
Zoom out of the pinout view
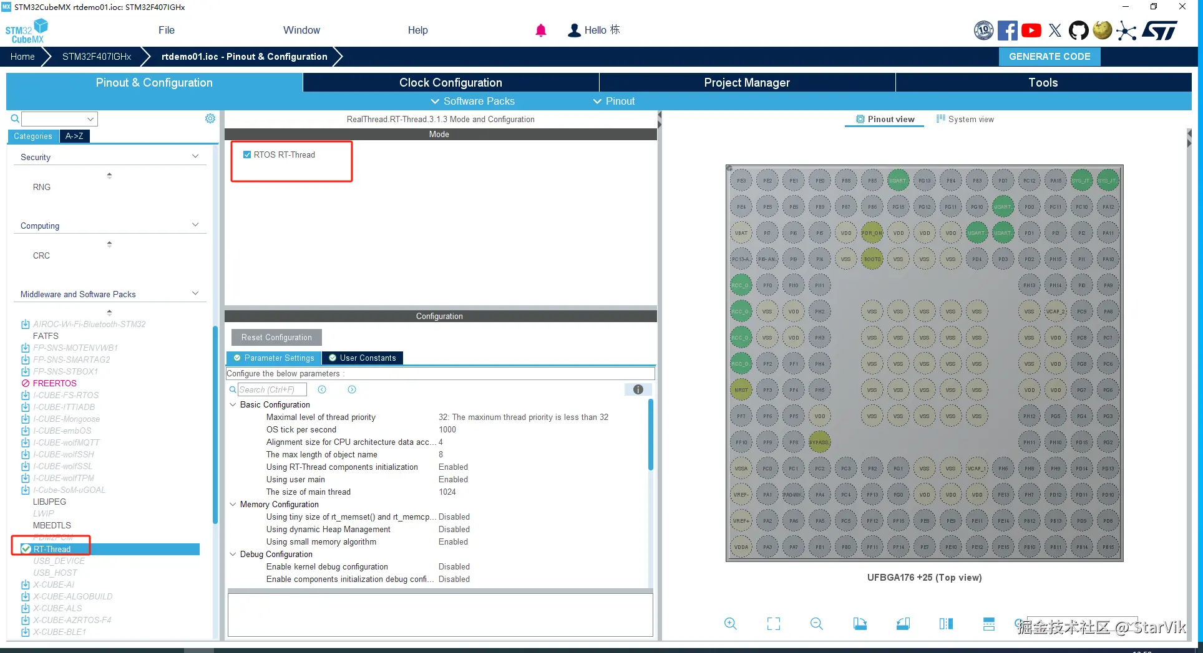tap(817, 624)
